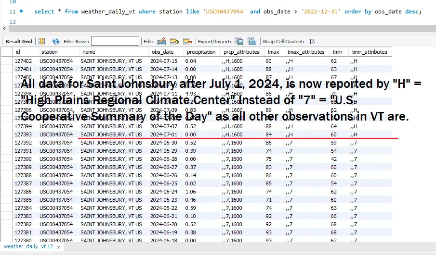
Task: Toggle wrap cell content icon
Action: 312,42
